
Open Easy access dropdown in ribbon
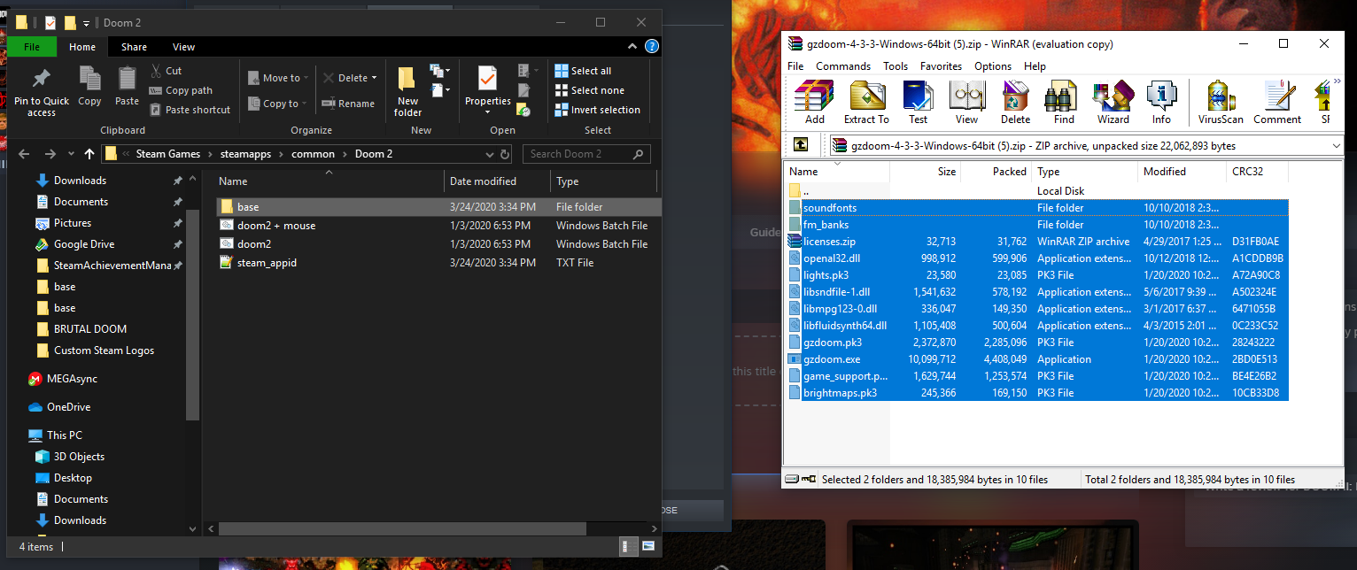point(440,89)
